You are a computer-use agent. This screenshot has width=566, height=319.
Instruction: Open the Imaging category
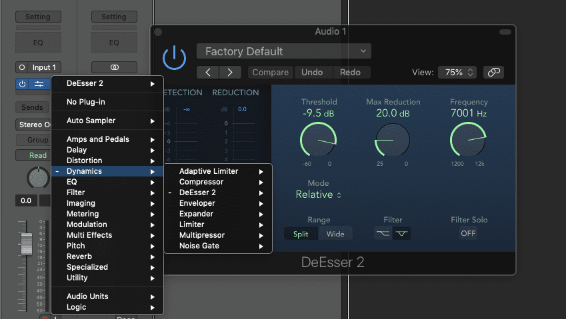pos(107,203)
